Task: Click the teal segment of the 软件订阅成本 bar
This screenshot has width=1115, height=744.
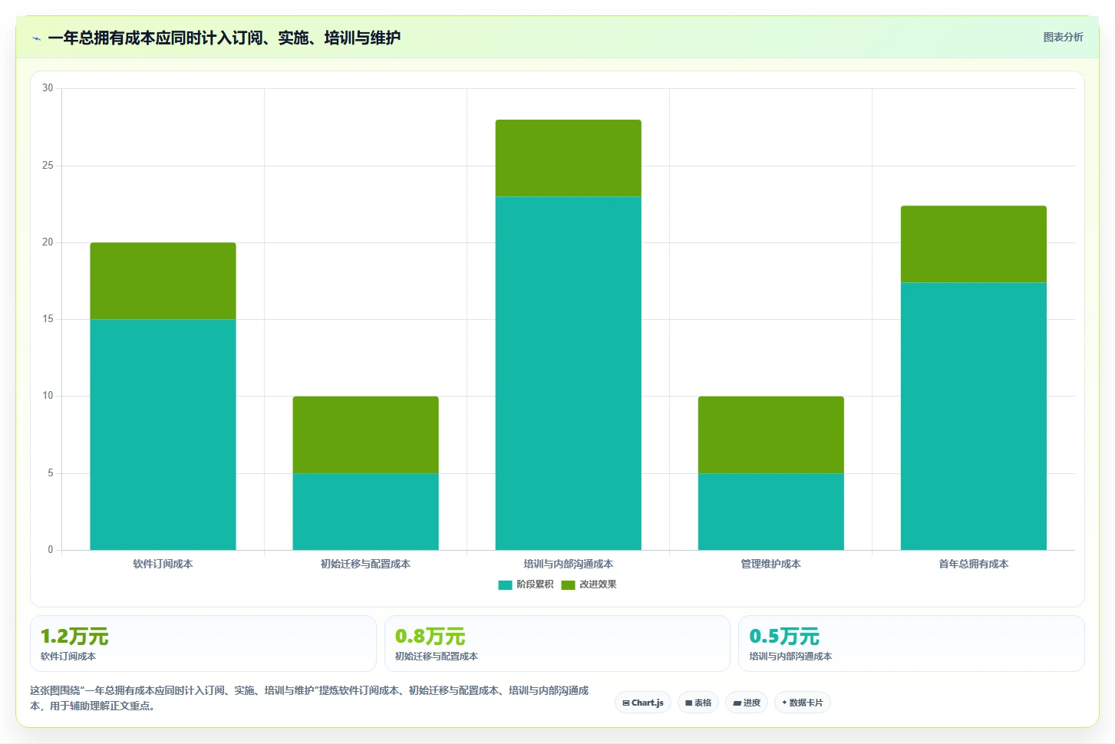Action: click(163, 434)
